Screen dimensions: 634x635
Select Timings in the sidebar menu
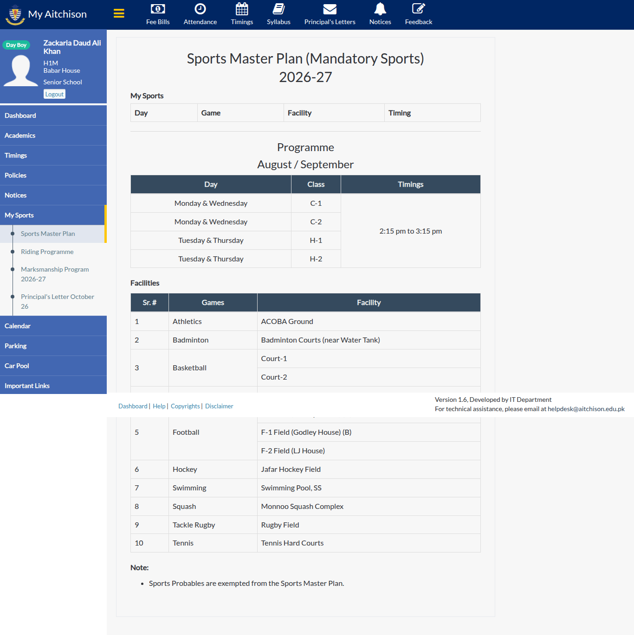[53, 155]
